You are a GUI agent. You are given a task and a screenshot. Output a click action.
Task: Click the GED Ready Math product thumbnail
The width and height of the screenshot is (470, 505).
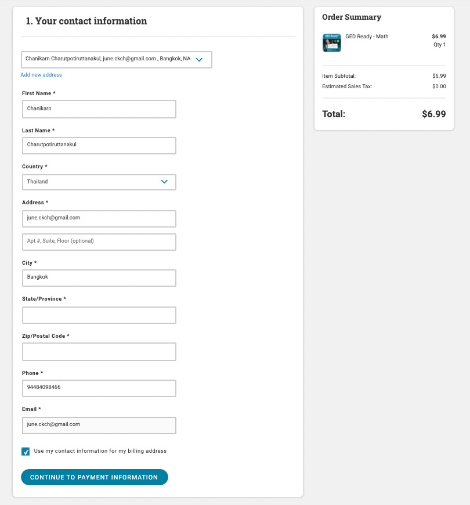click(x=331, y=42)
